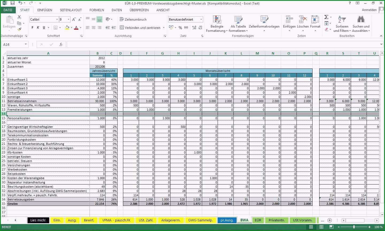Click the Clear eraser icon
Image resolution: width=385 pixels, height=231 pixels.
pos(326,29)
